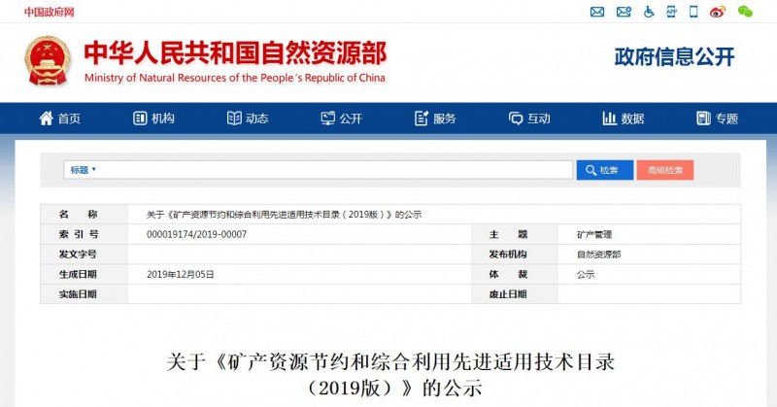Click the monitor icon beside 公开
Screen dimensions: 777x407
click(328, 118)
